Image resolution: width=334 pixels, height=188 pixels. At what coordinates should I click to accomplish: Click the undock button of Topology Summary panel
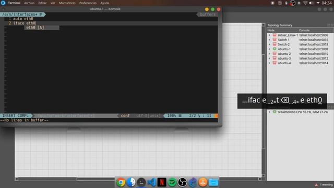[x=329, y=25]
